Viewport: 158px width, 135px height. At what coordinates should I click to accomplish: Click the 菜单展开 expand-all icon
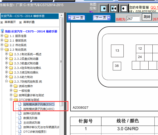pyautogui.click(x=2, y=22)
